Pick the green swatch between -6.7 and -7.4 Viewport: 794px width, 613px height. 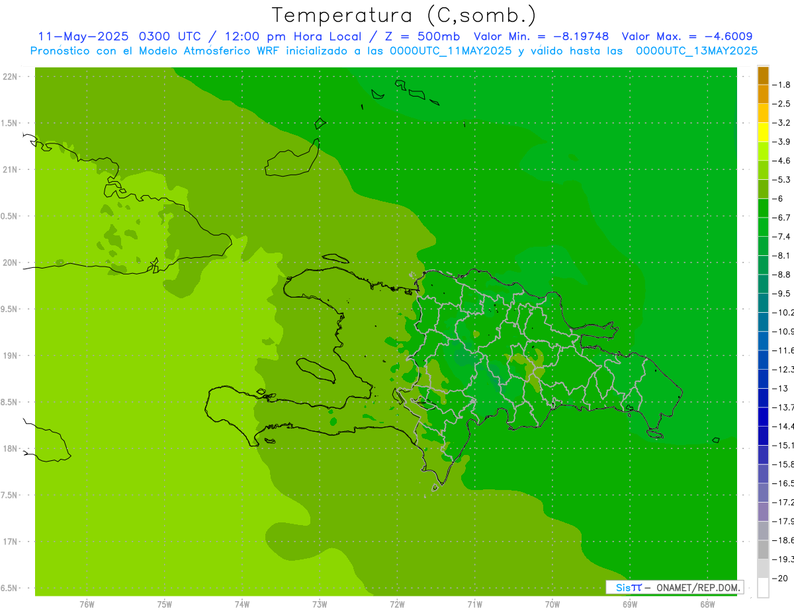pos(763,227)
